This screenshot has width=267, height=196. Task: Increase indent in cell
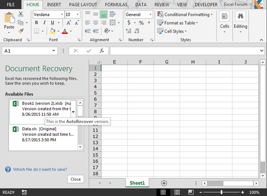point(96,31)
